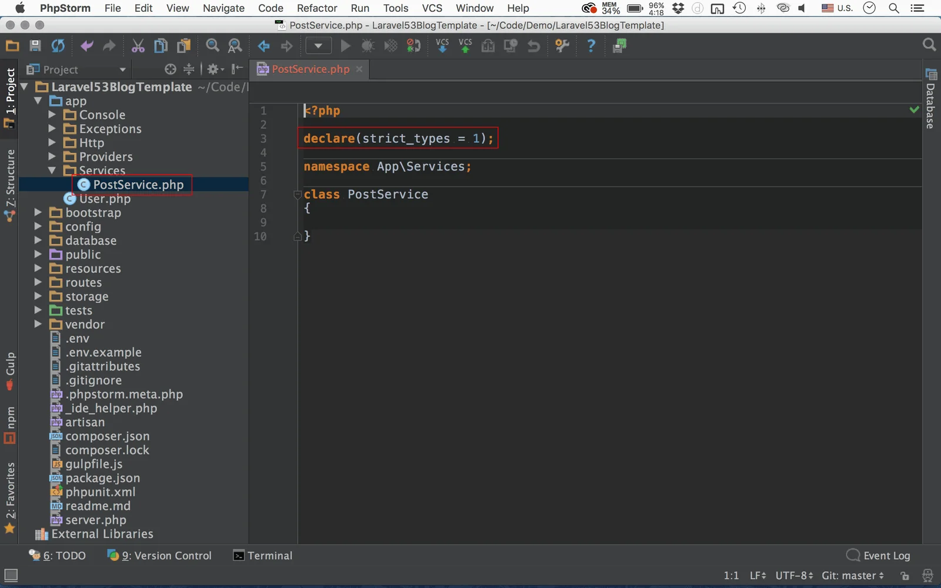941x588 pixels.
Task: Open the VCS menu
Action: coord(432,8)
